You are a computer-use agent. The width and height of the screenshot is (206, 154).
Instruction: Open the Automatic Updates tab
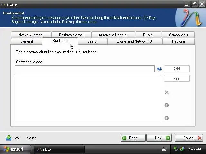(x=113, y=35)
